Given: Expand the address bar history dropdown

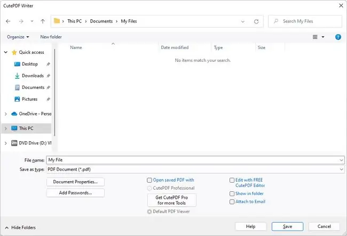Looking at the screenshot, I should (243, 21).
